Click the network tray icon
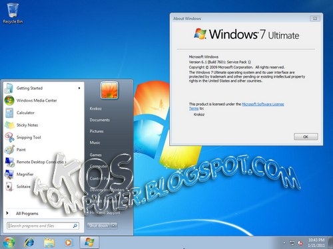Viewport: 333px width, 249px height. click(x=292, y=243)
